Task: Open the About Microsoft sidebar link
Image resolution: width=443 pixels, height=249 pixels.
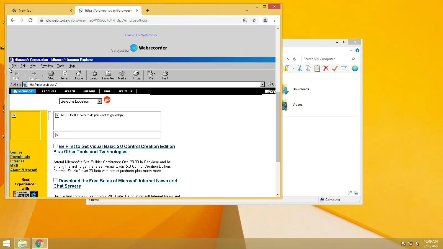Action: point(24,170)
